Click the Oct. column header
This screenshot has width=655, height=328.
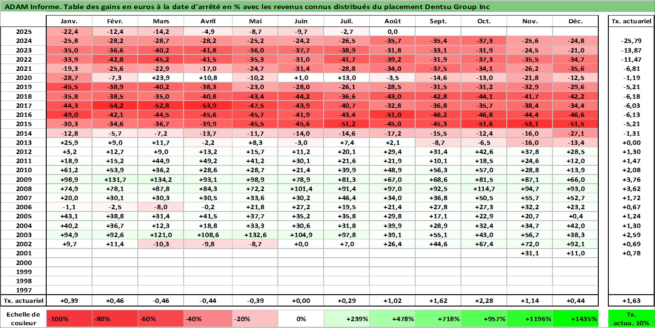(484, 21)
